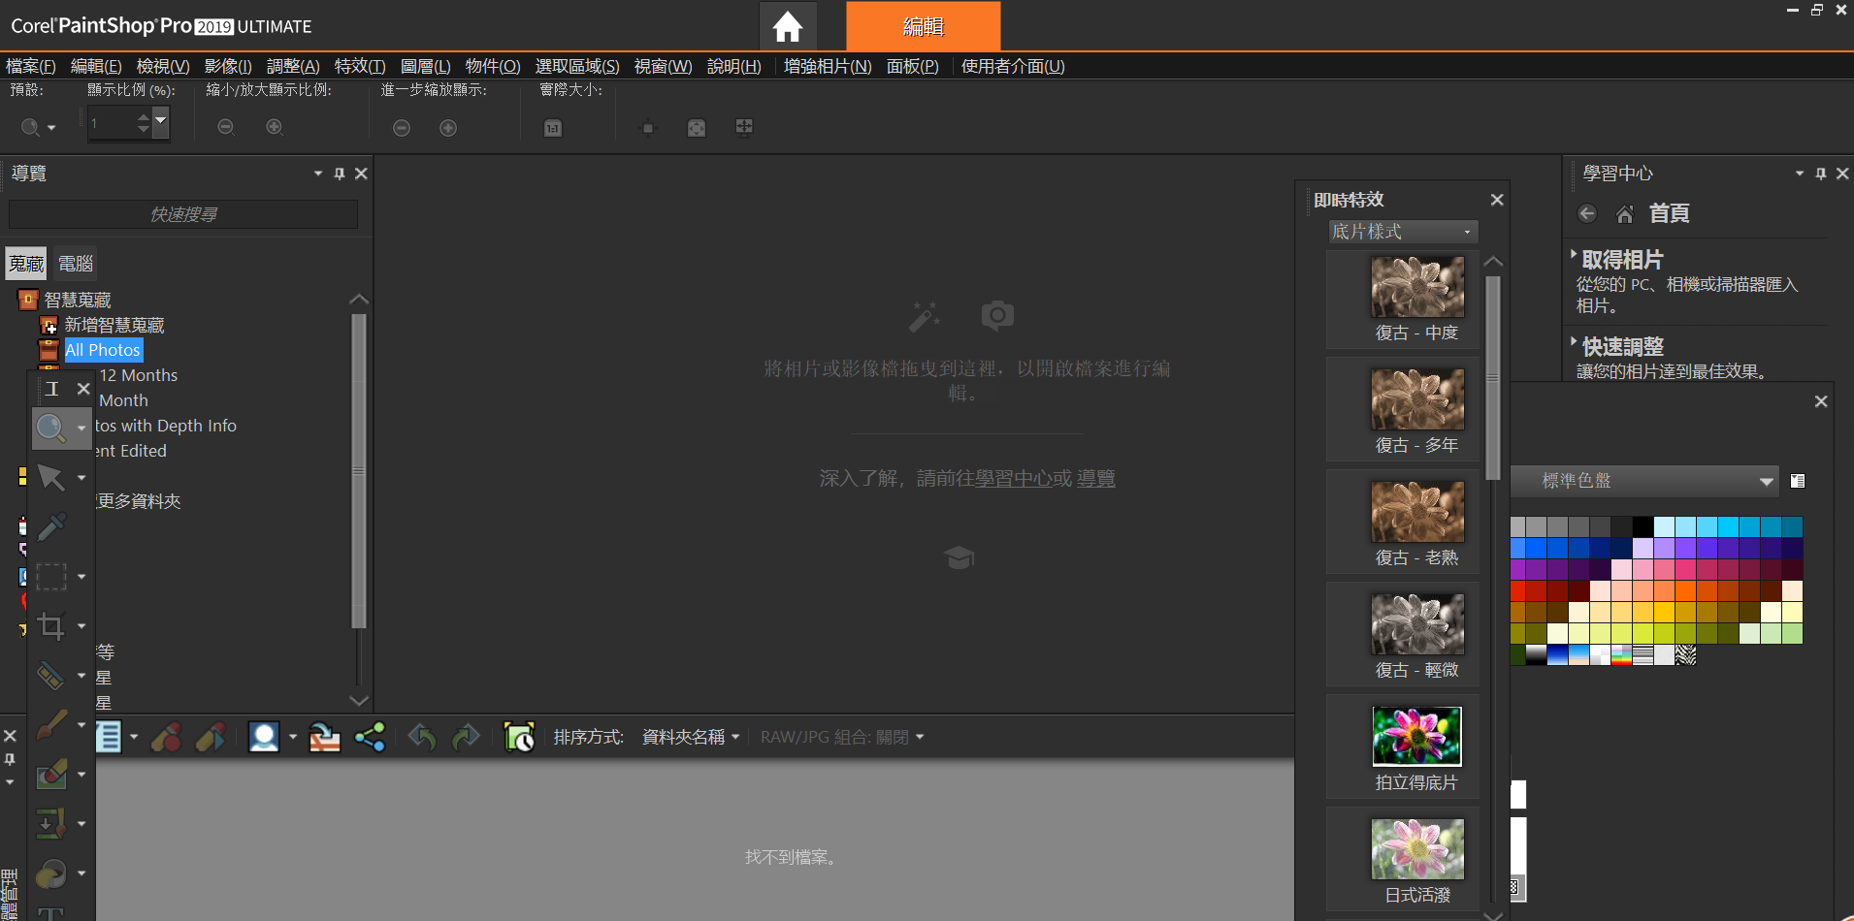This screenshot has height=921, width=1854.
Task: Select the Zoom tool
Action: (51, 428)
